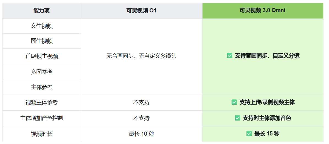This screenshot has height=144, width=329.
Task: Select the 视频主体参考 row label
Action: point(42,103)
